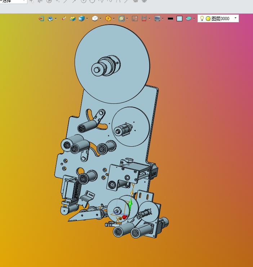Click the X axis label of triad

[x=117, y=219]
